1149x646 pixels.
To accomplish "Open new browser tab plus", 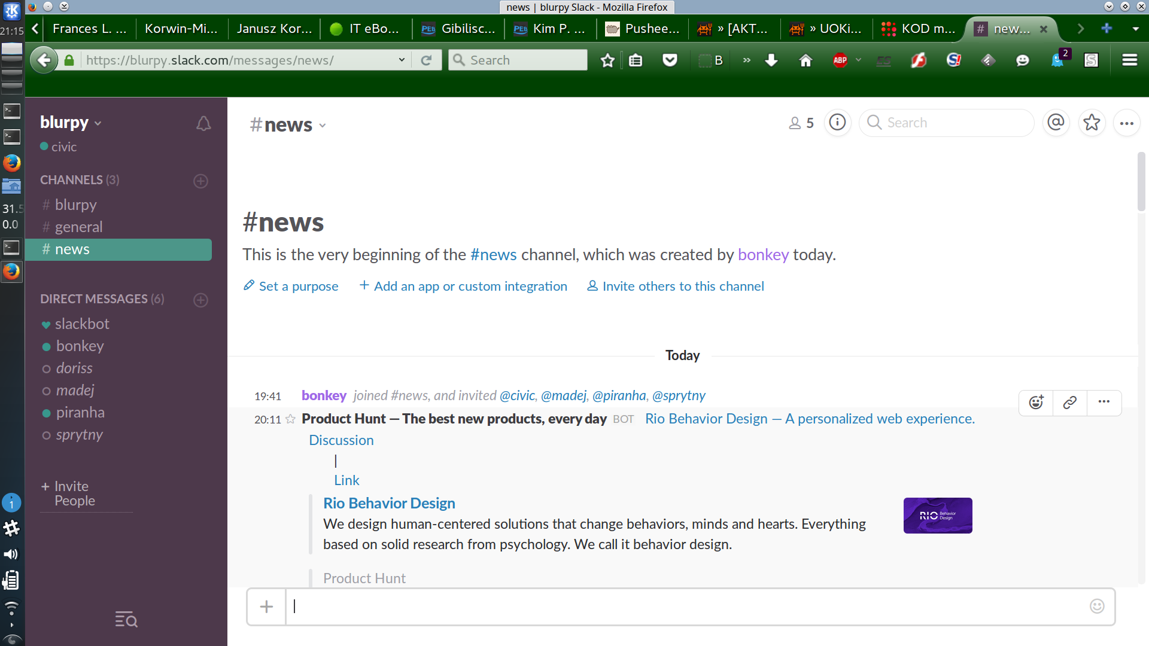I will (x=1107, y=28).
